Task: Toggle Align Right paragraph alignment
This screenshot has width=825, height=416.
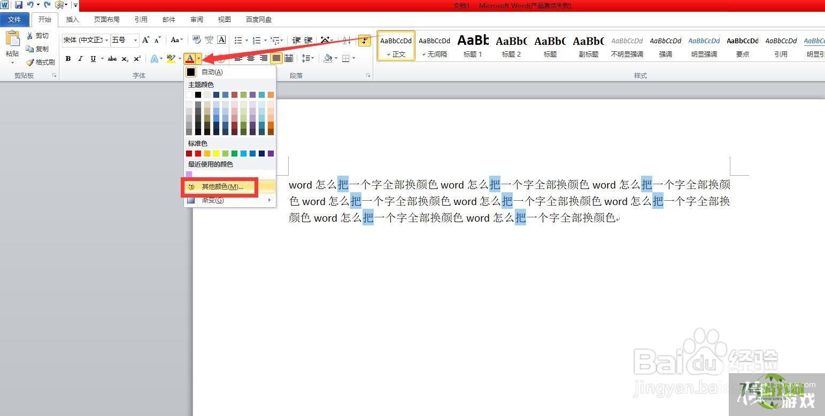Action: [x=264, y=59]
